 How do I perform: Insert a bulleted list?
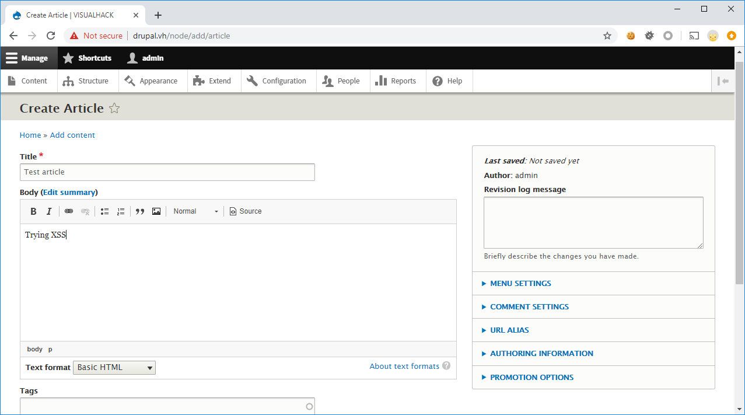pos(104,211)
